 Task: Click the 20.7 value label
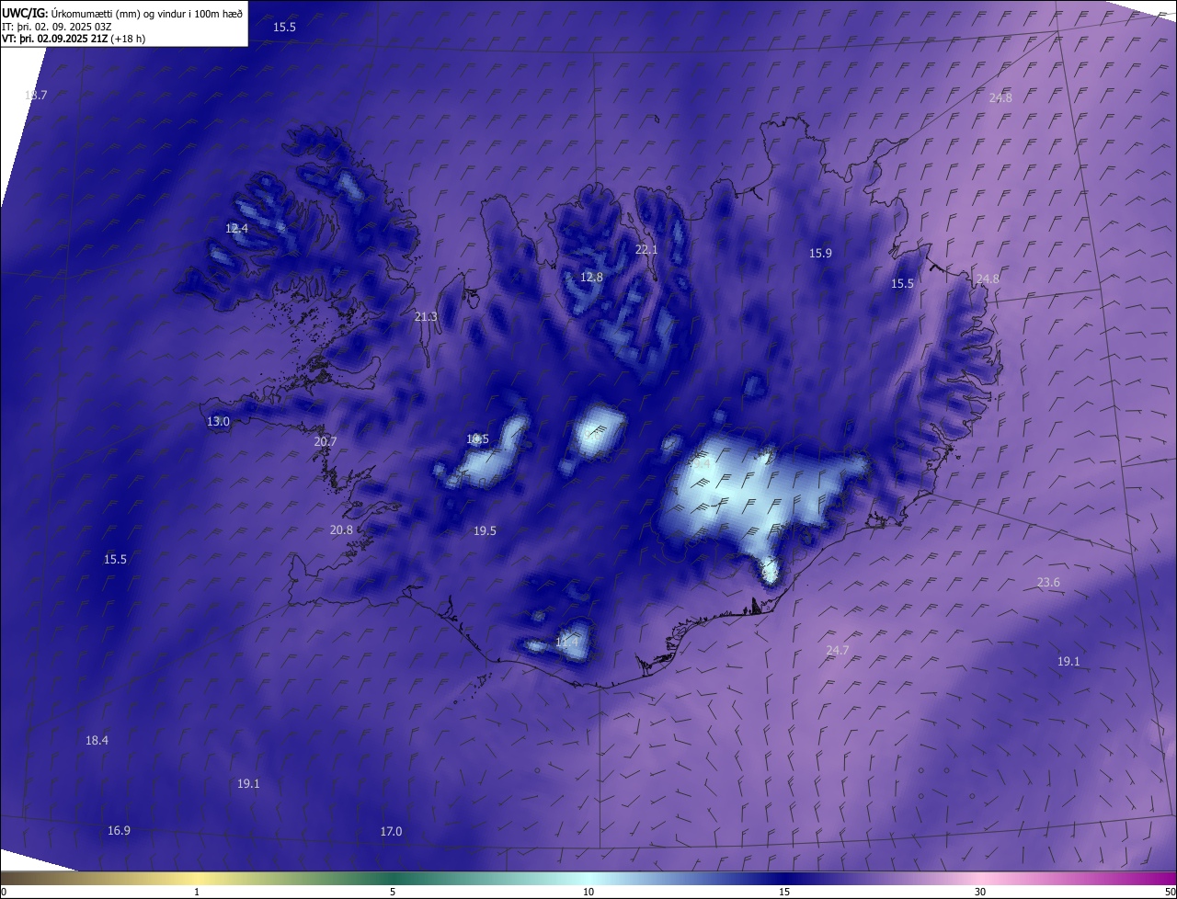[326, 442]
